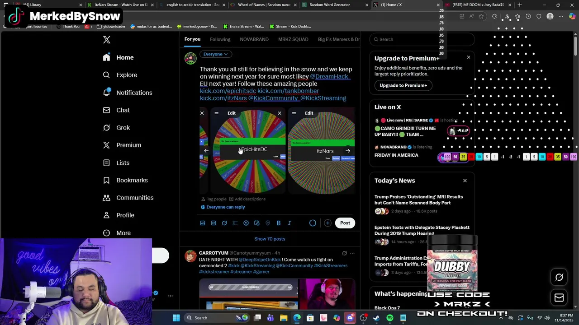This screenshot has width=579, height=325.
Task: Go to the next attached image
Action: (x=348, y=151)
